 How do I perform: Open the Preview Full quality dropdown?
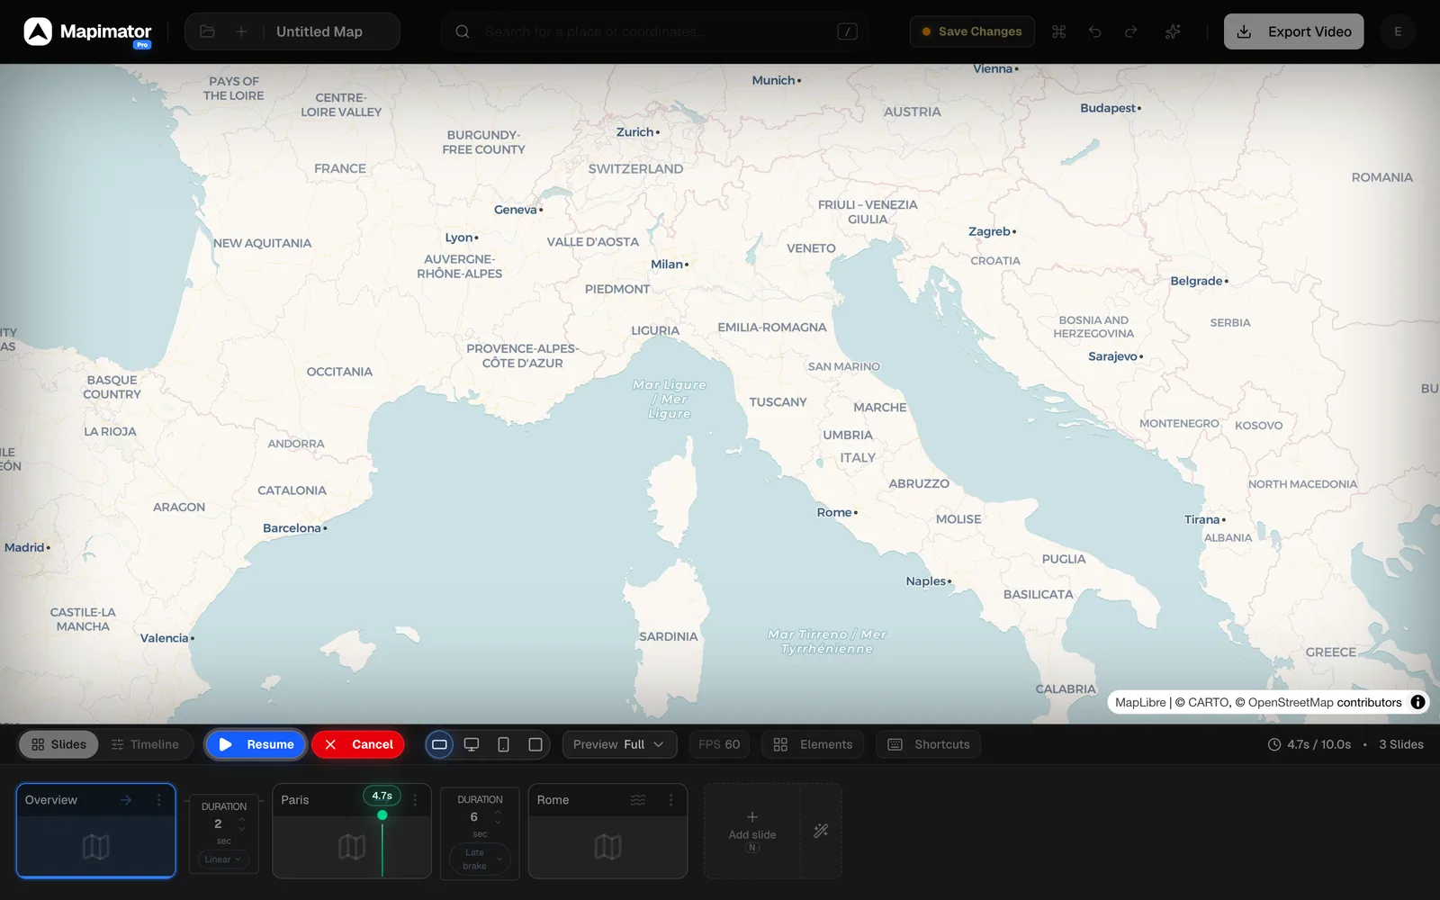tap(619, 744)
